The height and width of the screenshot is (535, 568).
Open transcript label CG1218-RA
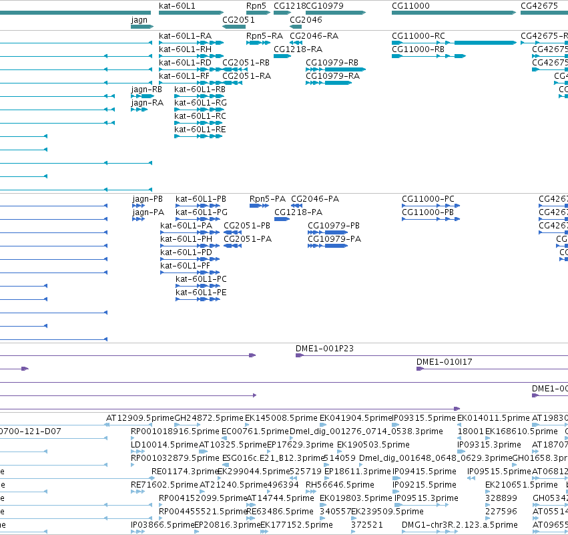pyautogui.click(x=298, y=49)
